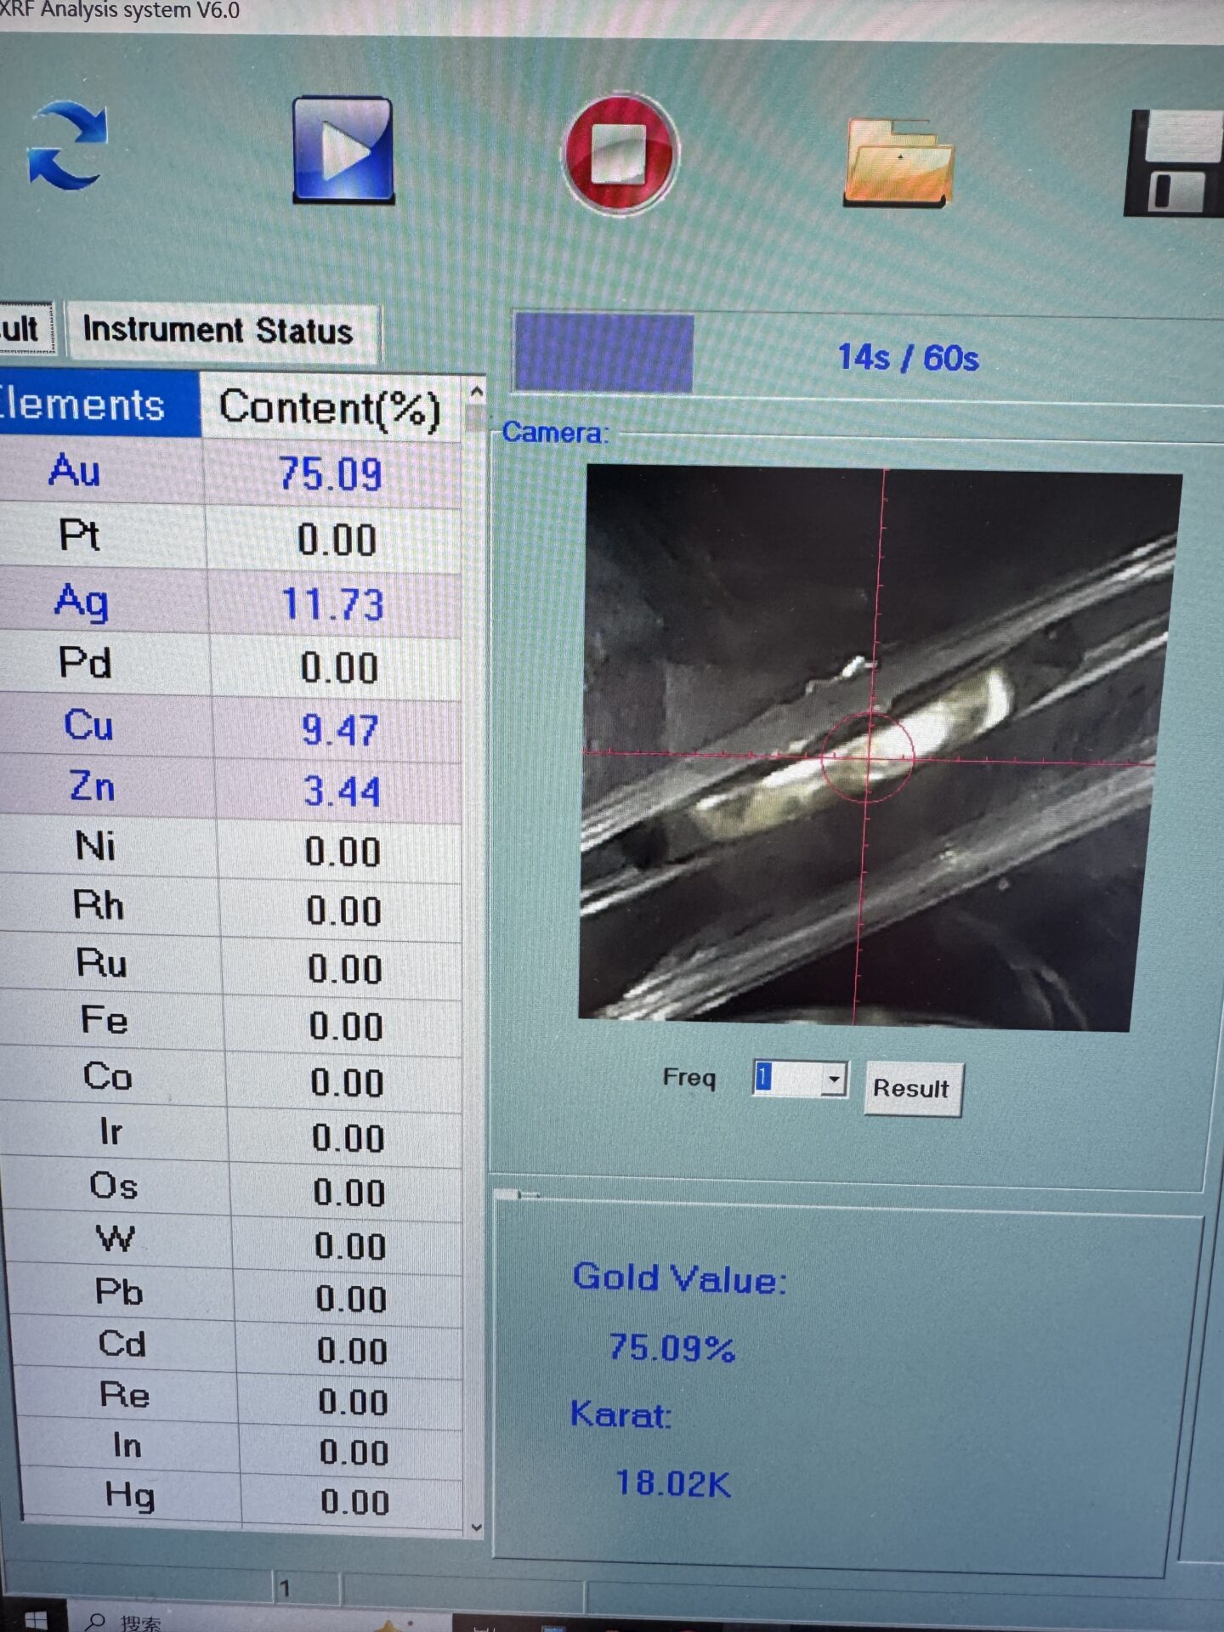
Task: Select the Cd element row
Action: tap(236, 1346)
